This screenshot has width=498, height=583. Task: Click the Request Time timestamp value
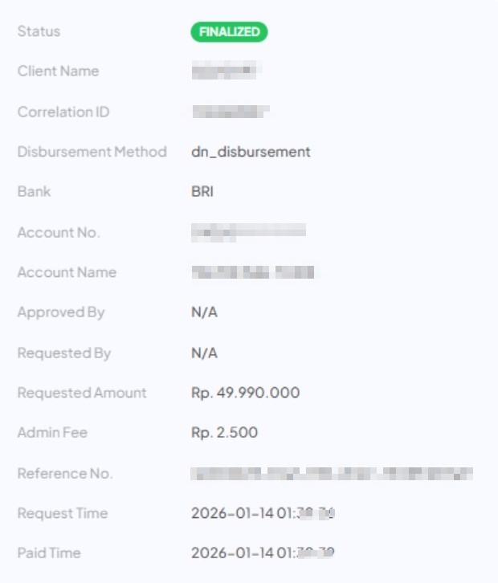point(263,513)
